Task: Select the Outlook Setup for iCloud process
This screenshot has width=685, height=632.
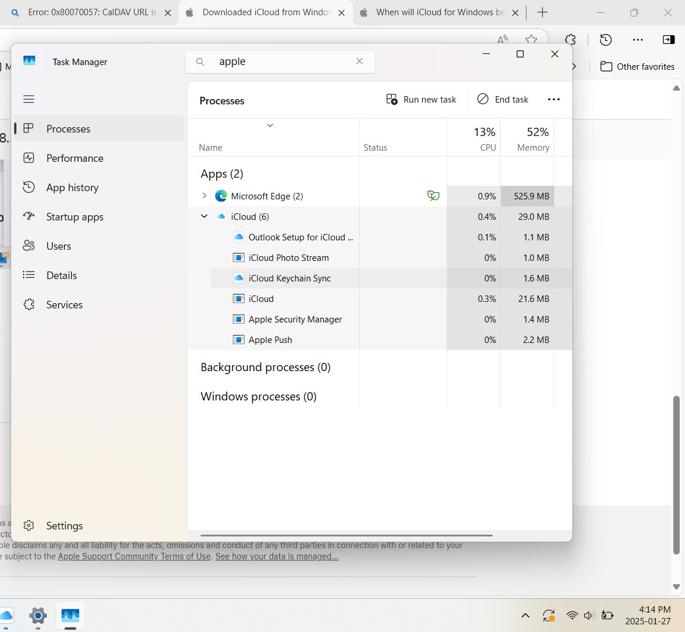Action: pyautogui.click(x=301, y=237)
